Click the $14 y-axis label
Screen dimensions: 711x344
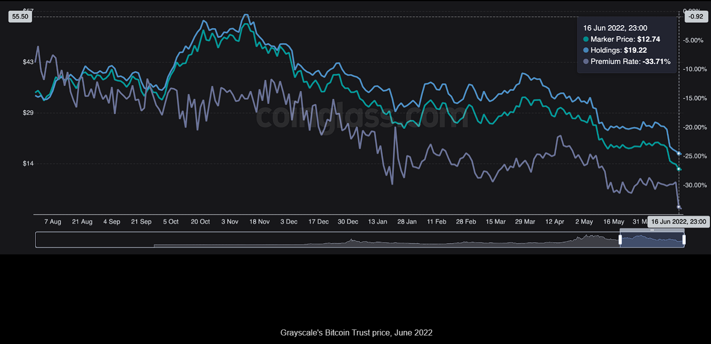tap(29, 163)
